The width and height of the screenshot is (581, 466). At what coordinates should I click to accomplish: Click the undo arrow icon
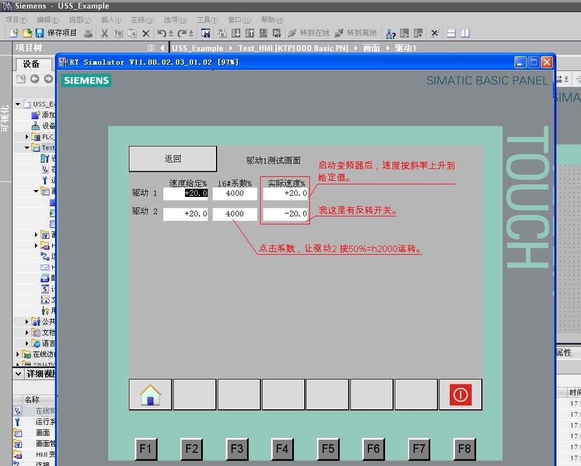(x=162, y=33)
